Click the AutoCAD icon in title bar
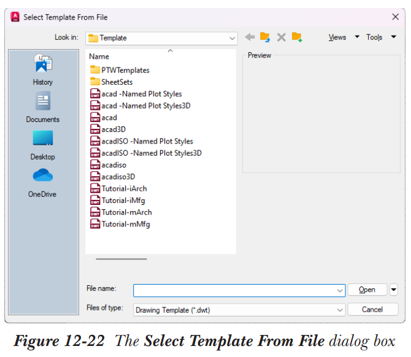The height and width of the screenshot is (357, 411). coord(15,17)
